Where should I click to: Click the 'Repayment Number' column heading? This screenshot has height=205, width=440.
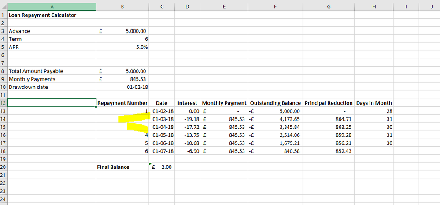[x=122, y=103]
